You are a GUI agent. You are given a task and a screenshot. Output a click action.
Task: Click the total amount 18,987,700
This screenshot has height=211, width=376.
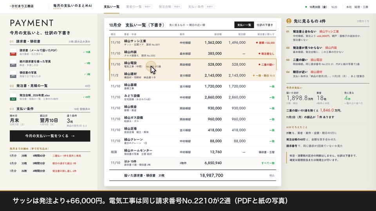pos(211,175)
